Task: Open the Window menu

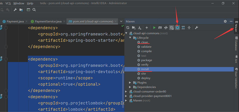Action: [x=19, y=3]
